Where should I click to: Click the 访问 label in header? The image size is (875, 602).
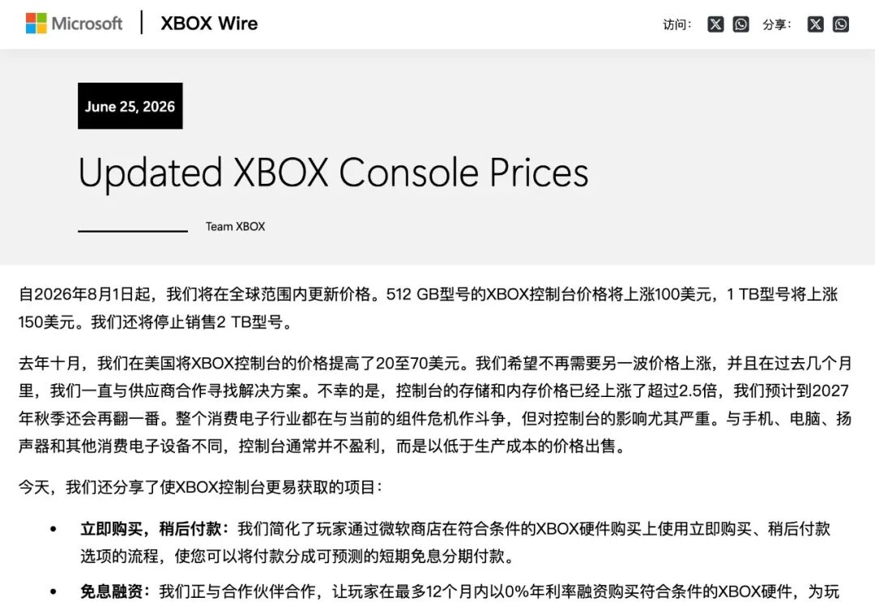point(677,24)
